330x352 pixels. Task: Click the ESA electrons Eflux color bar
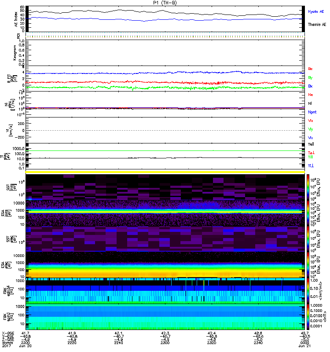[308, 265]
